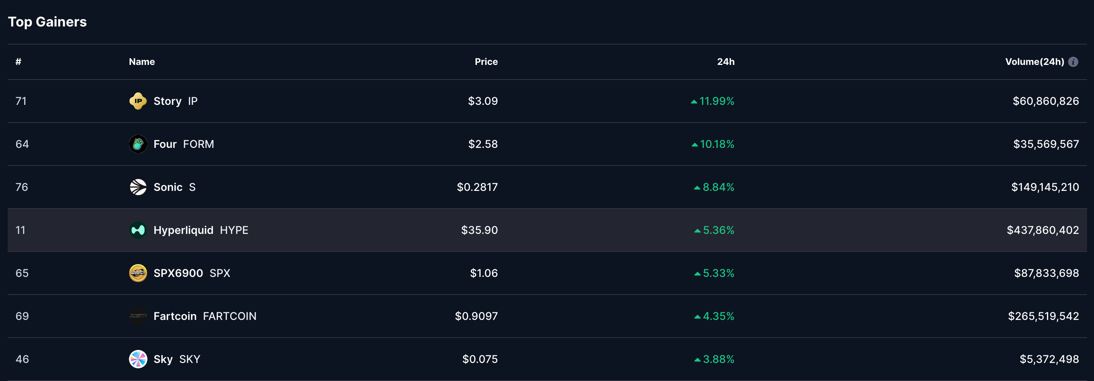Sort by the Volume(24h) column header
This screenshot has height=381, width=1094.
tap(1035, 62)
